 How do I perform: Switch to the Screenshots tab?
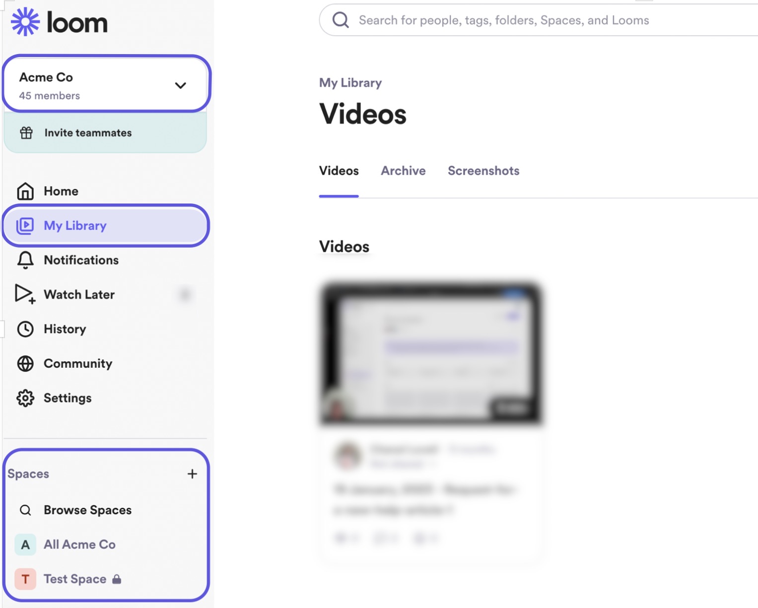(483, 171)
